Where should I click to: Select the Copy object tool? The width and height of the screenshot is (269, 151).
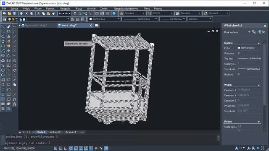pyautogui.click(x=9, y=31)
